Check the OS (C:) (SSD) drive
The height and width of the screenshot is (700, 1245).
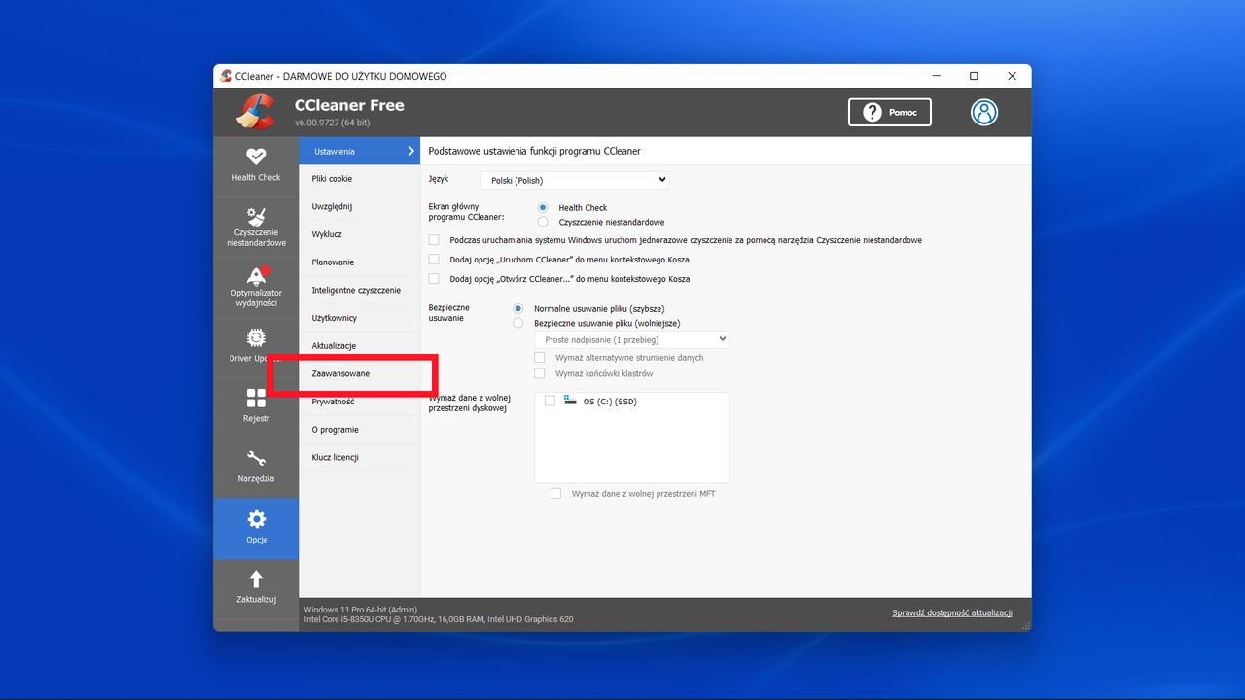550,400
